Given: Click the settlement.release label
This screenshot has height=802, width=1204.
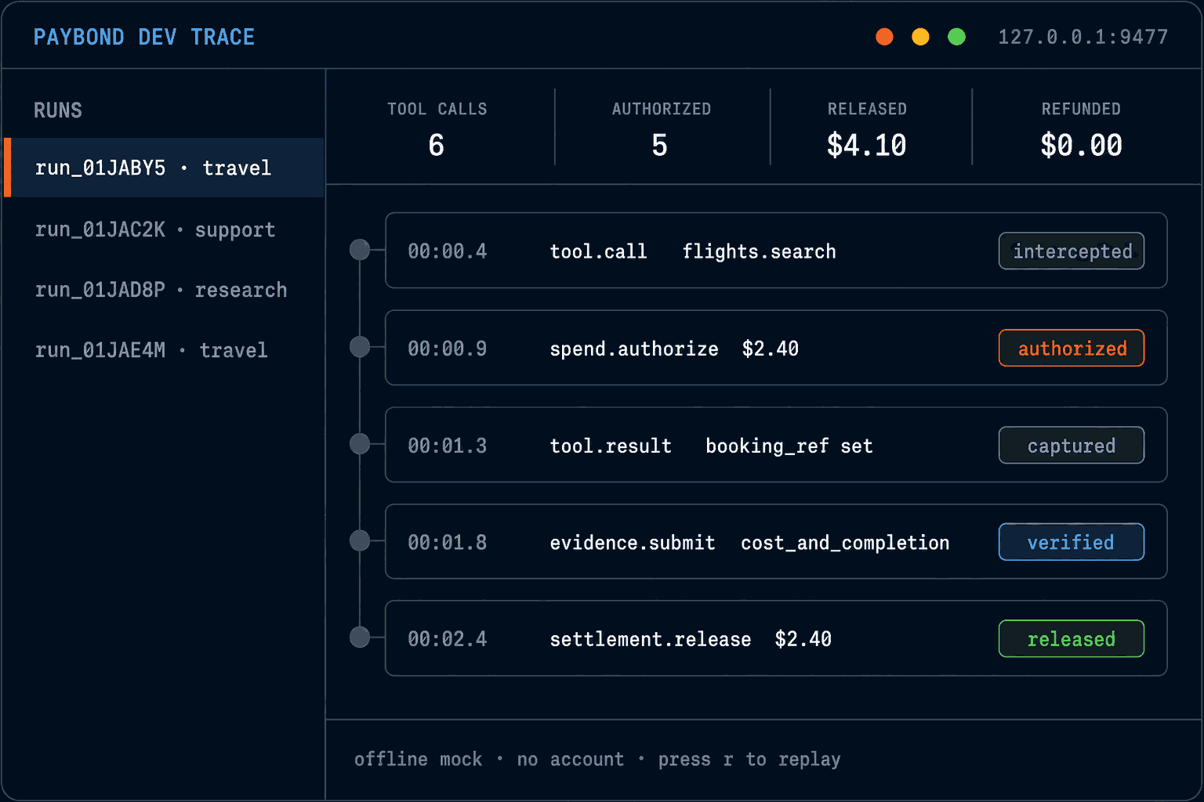Looking at the screenshot, I should (651, 639).
